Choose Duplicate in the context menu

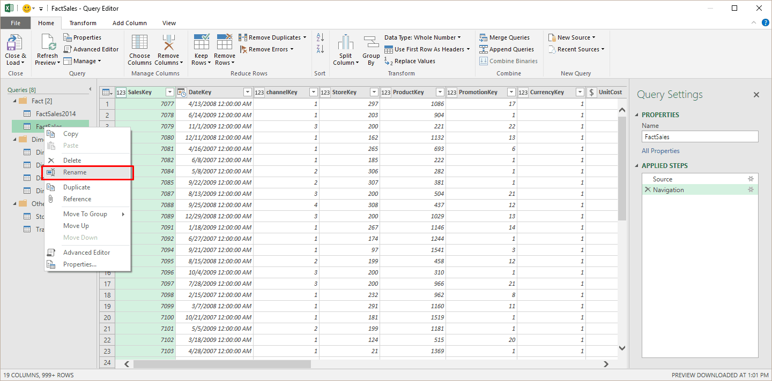point(88,187)
